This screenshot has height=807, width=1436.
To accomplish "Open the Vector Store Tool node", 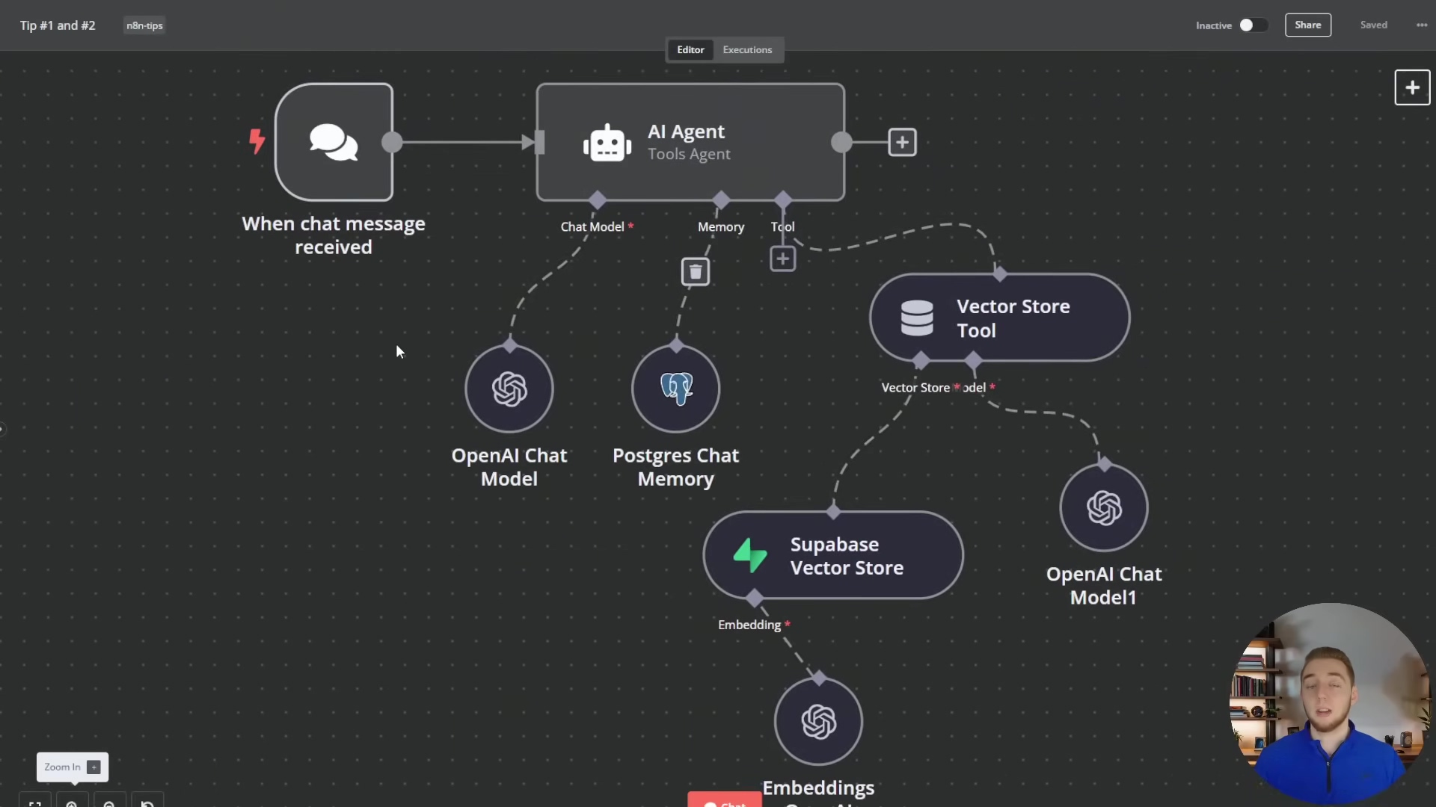I will (999, 318).
